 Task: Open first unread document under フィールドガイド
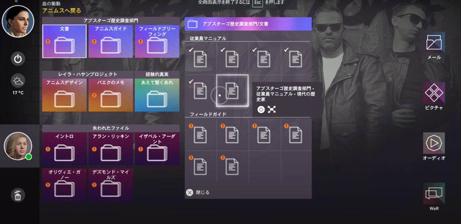click(200, 135)
